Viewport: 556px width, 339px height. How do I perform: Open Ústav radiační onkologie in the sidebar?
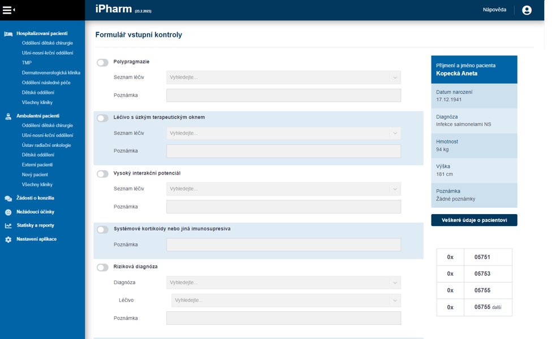[x=46, y=145]
